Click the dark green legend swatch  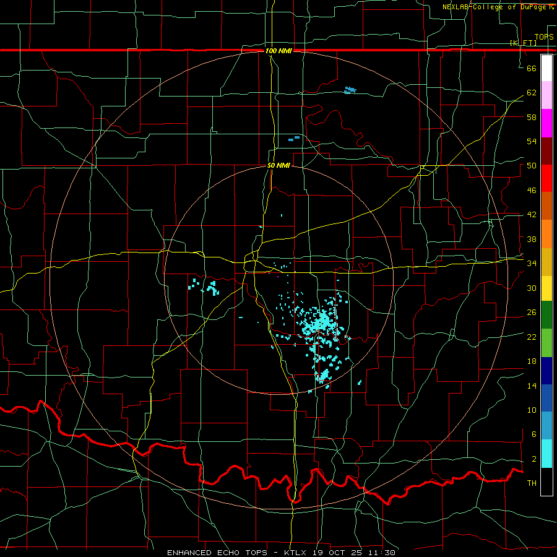point(546,315)
